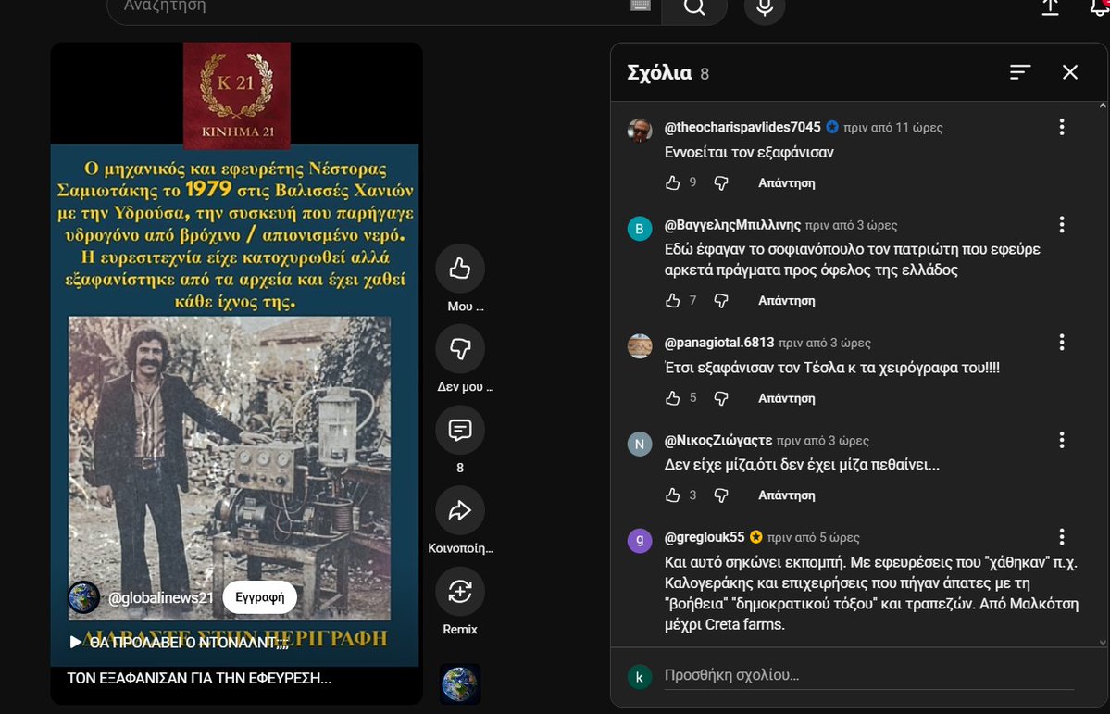This screenshot has width=1110, height=714.
Task: Open options menu for @theocharispavlides7045 comment
Action: [x=1061, y=127]
